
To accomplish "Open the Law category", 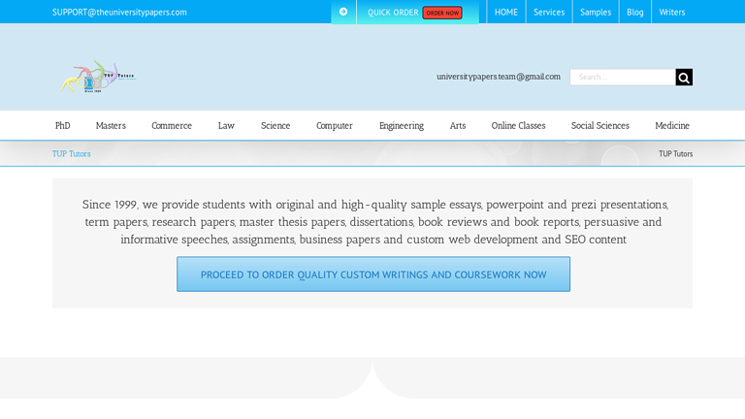I will [226, 126].
